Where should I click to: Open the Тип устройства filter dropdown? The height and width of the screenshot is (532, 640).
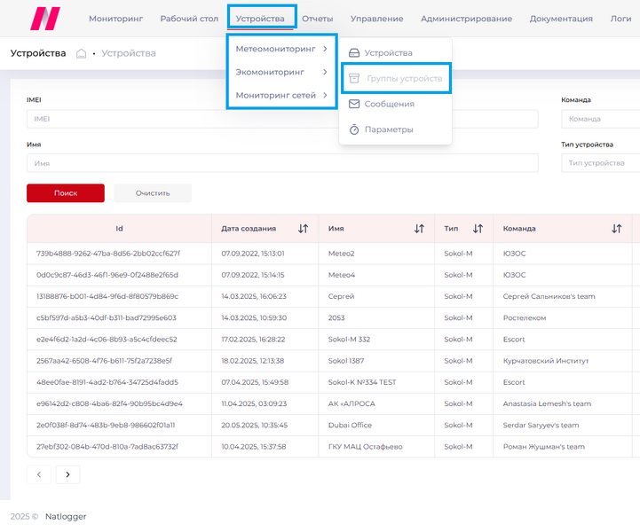600,163
